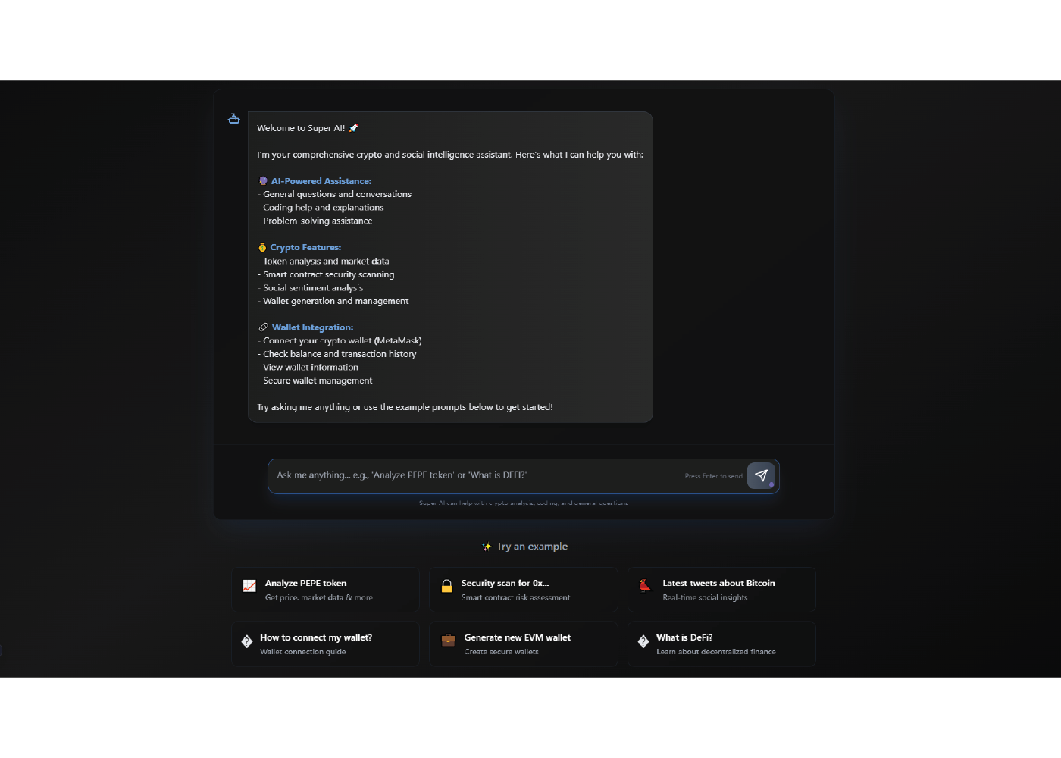The image size is (1061, 758).
Task: Click the question diamond icon beside What is DeFi
Action: (643, 641)
